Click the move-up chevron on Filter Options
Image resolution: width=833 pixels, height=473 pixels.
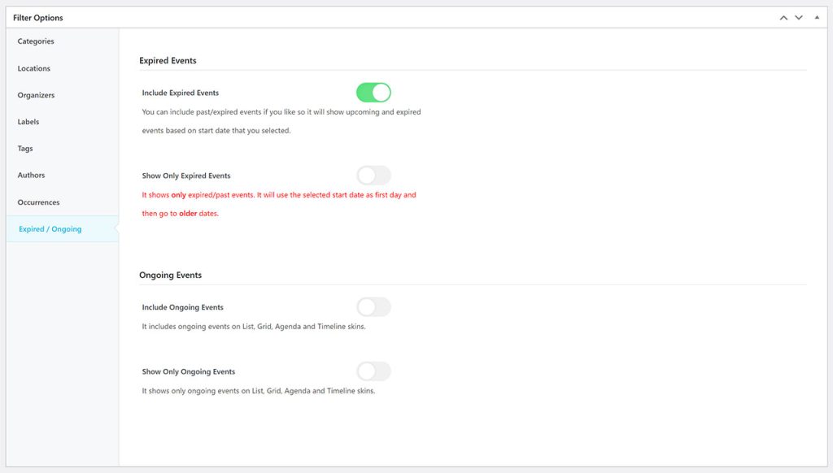click(783, 16)
